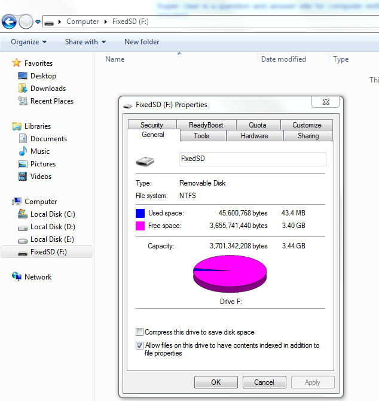
Task: Open Music label under Libraries
Action: 40,151
